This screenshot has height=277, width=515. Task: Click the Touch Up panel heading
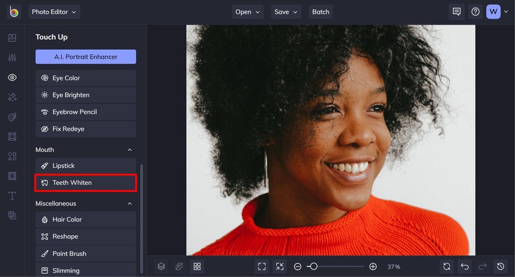[x=52, y=37]
